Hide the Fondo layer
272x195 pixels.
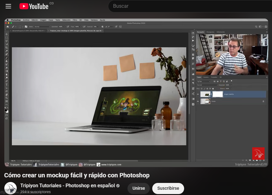[x=198, y=101]
